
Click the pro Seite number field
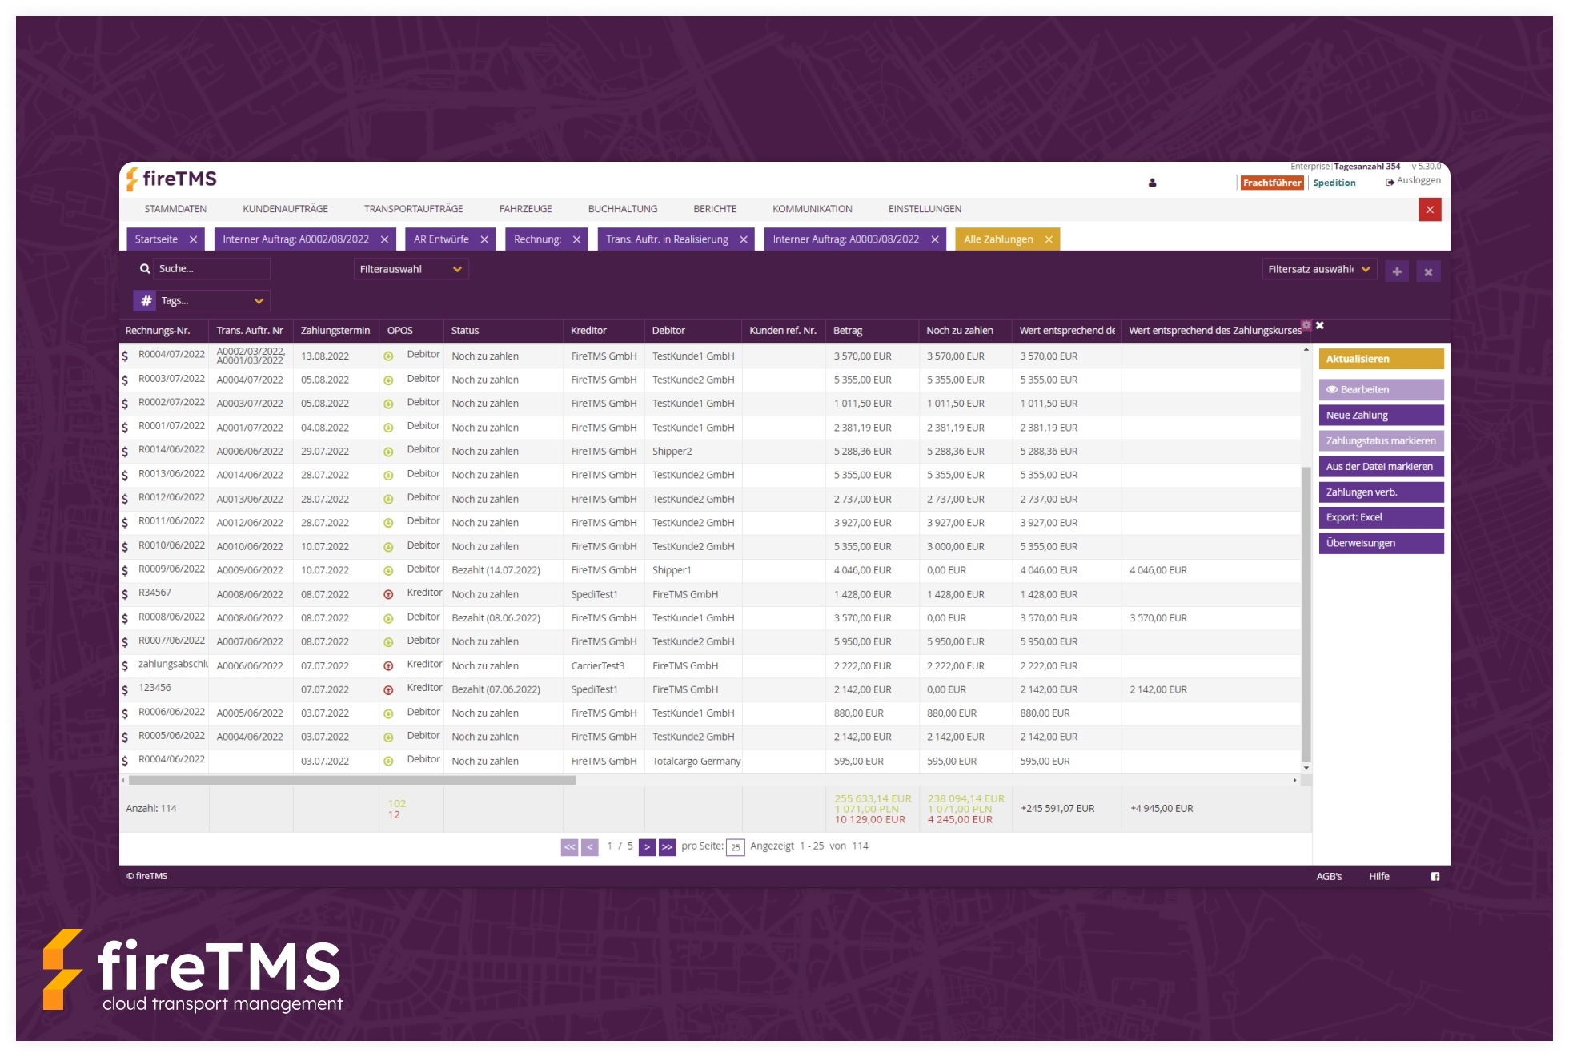coord(735,847)
